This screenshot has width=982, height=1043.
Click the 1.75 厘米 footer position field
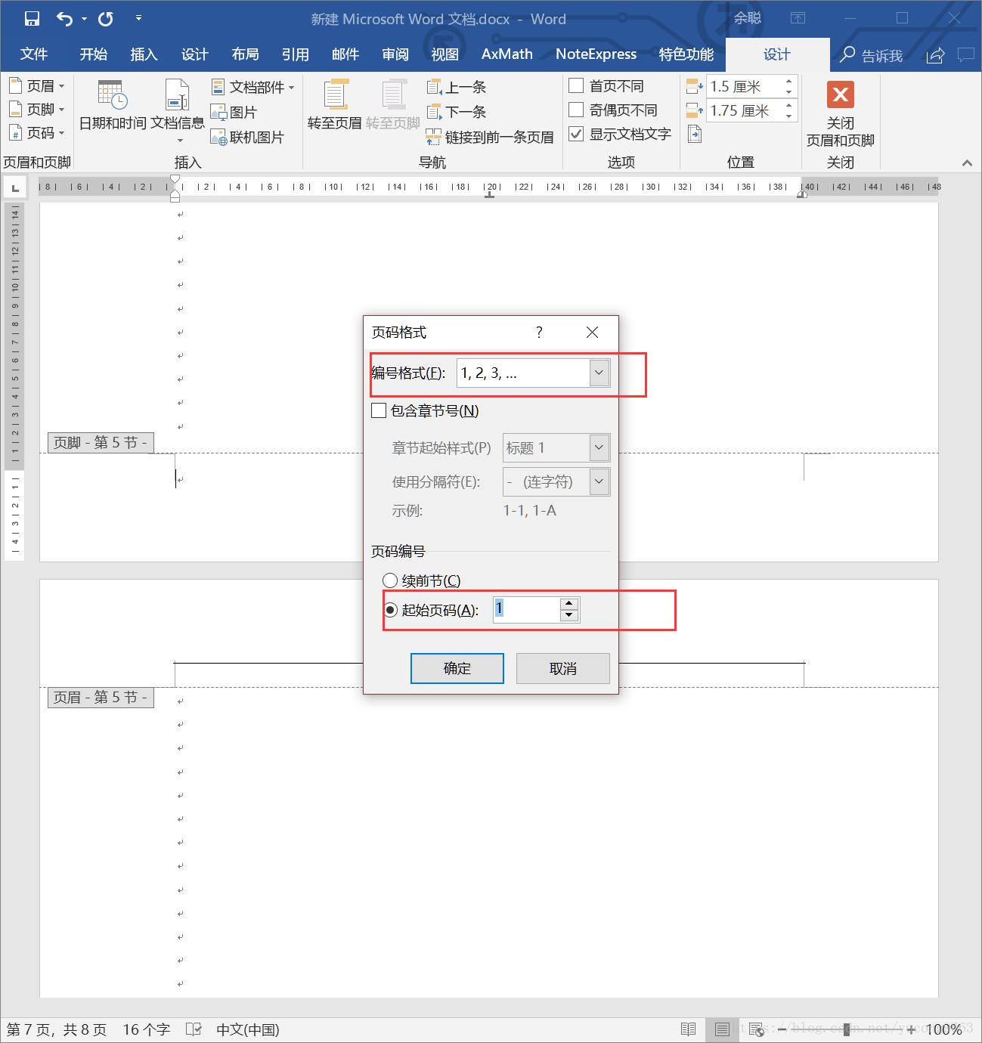744,111
